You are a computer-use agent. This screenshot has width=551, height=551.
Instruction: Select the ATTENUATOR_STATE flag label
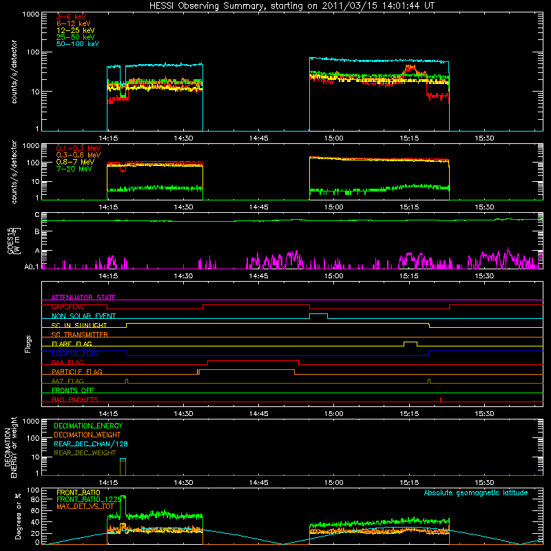tap(83, 298)
